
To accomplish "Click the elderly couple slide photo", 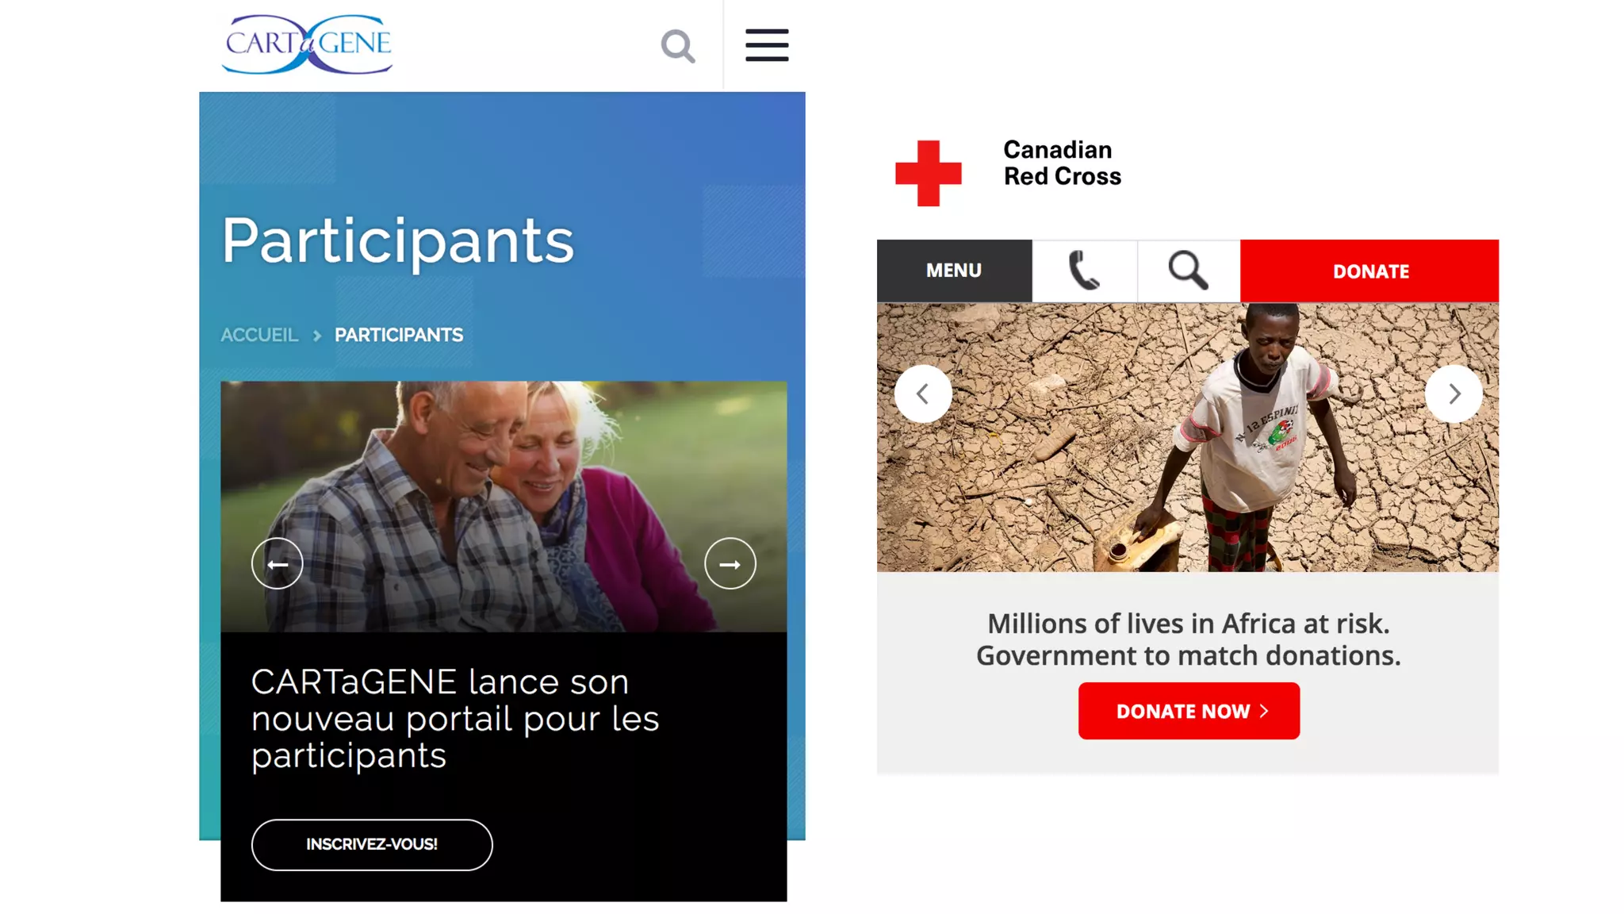I will pyautogui.click(x=504, y=506).
